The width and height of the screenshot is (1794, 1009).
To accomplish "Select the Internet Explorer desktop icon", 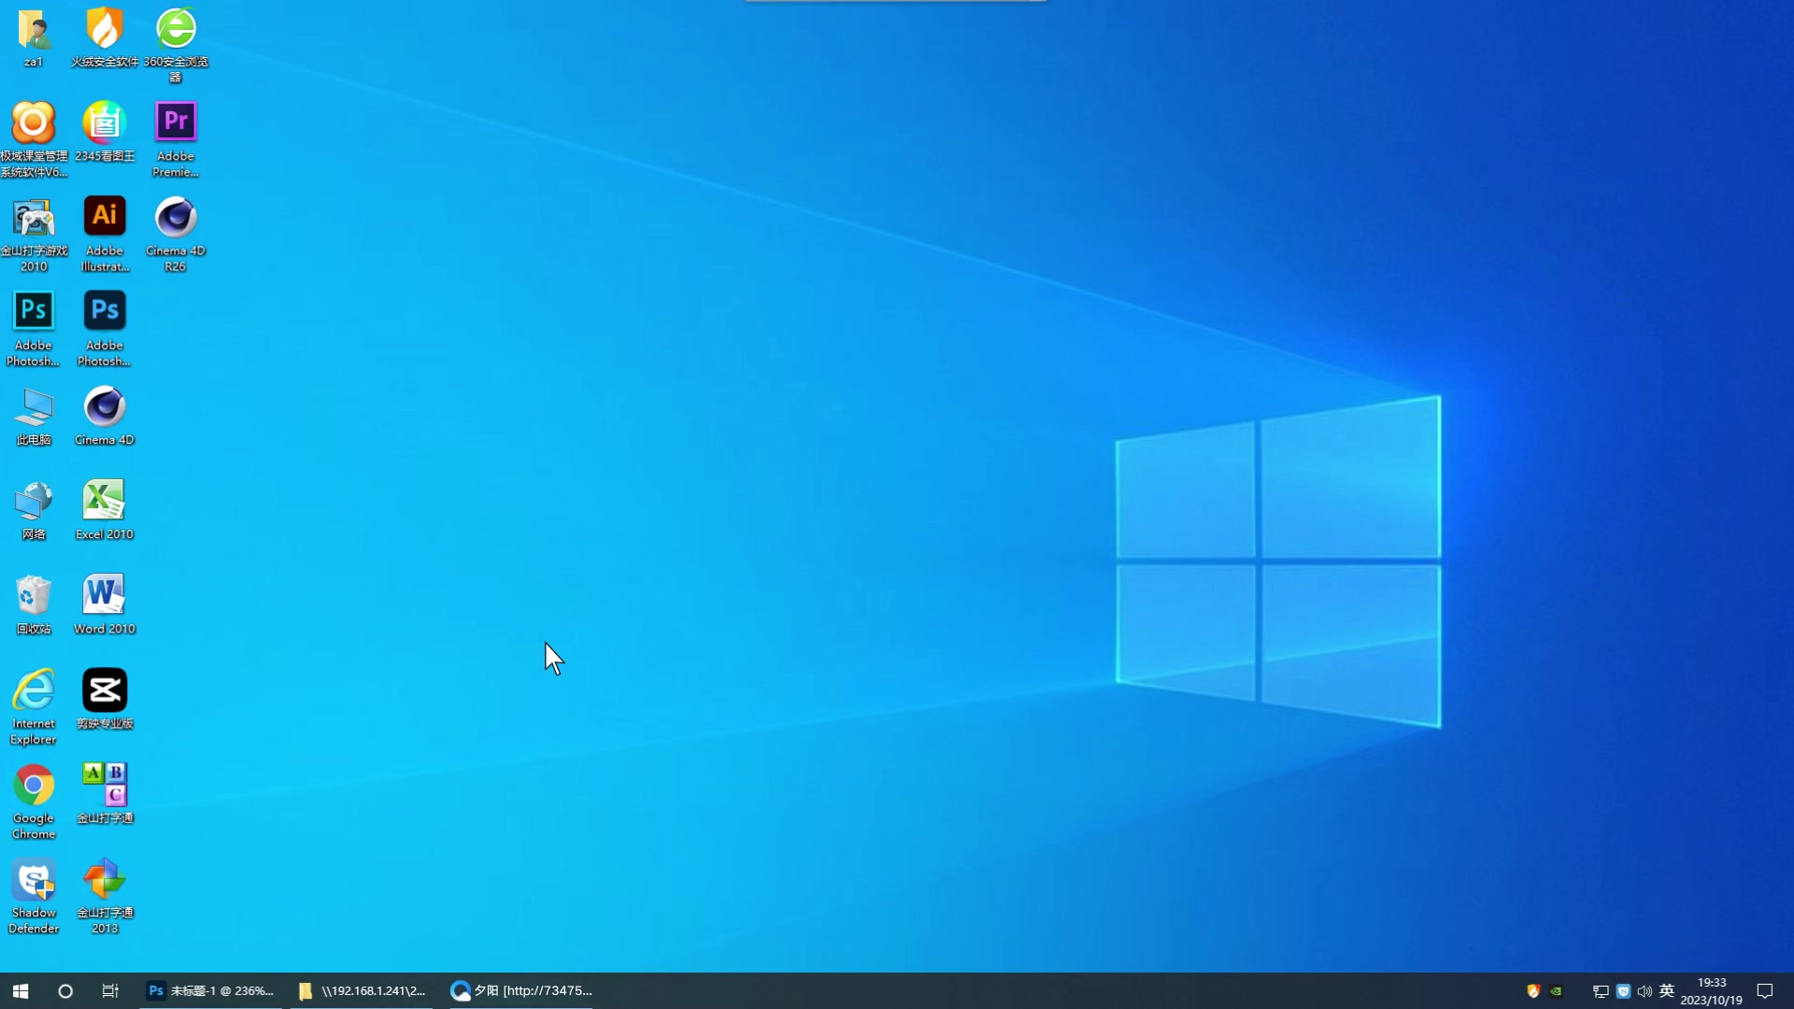I will 34,706.
